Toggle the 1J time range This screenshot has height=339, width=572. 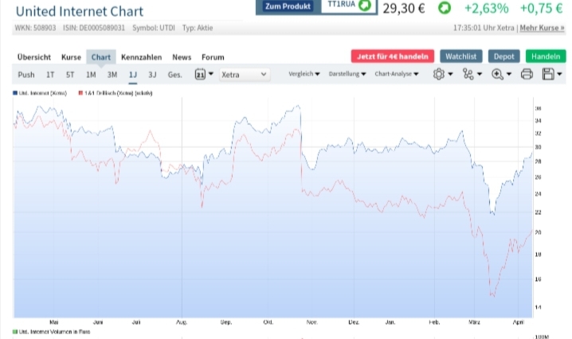pos(133,75)
